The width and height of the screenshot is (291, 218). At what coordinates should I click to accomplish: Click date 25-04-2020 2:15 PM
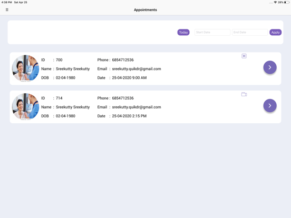pos(129,116)
